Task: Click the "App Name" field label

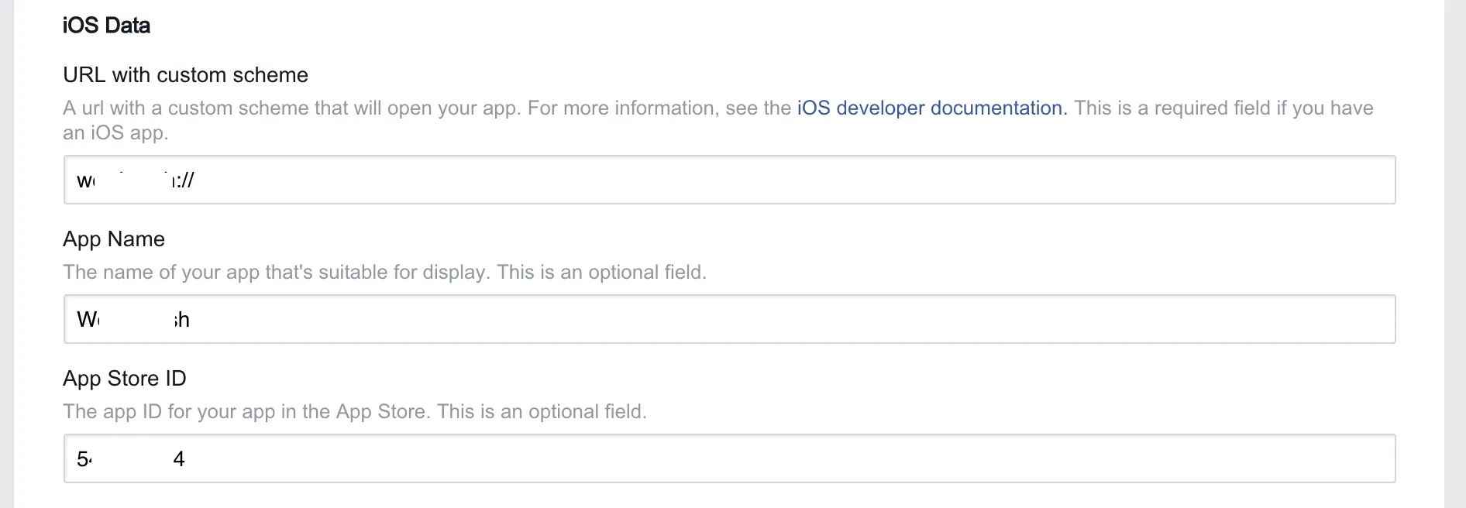Action: click(x=114, y=239)
